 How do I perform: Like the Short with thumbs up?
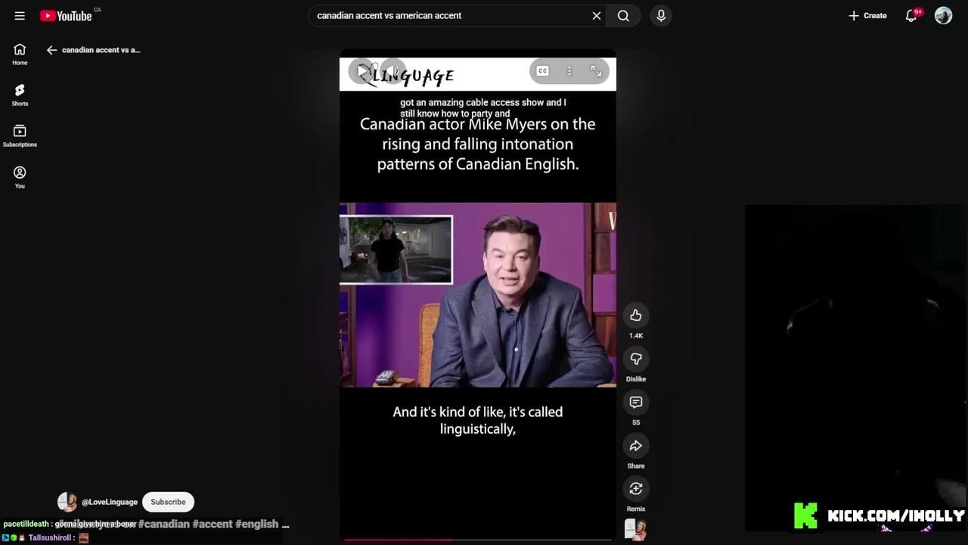coord(636,316)
